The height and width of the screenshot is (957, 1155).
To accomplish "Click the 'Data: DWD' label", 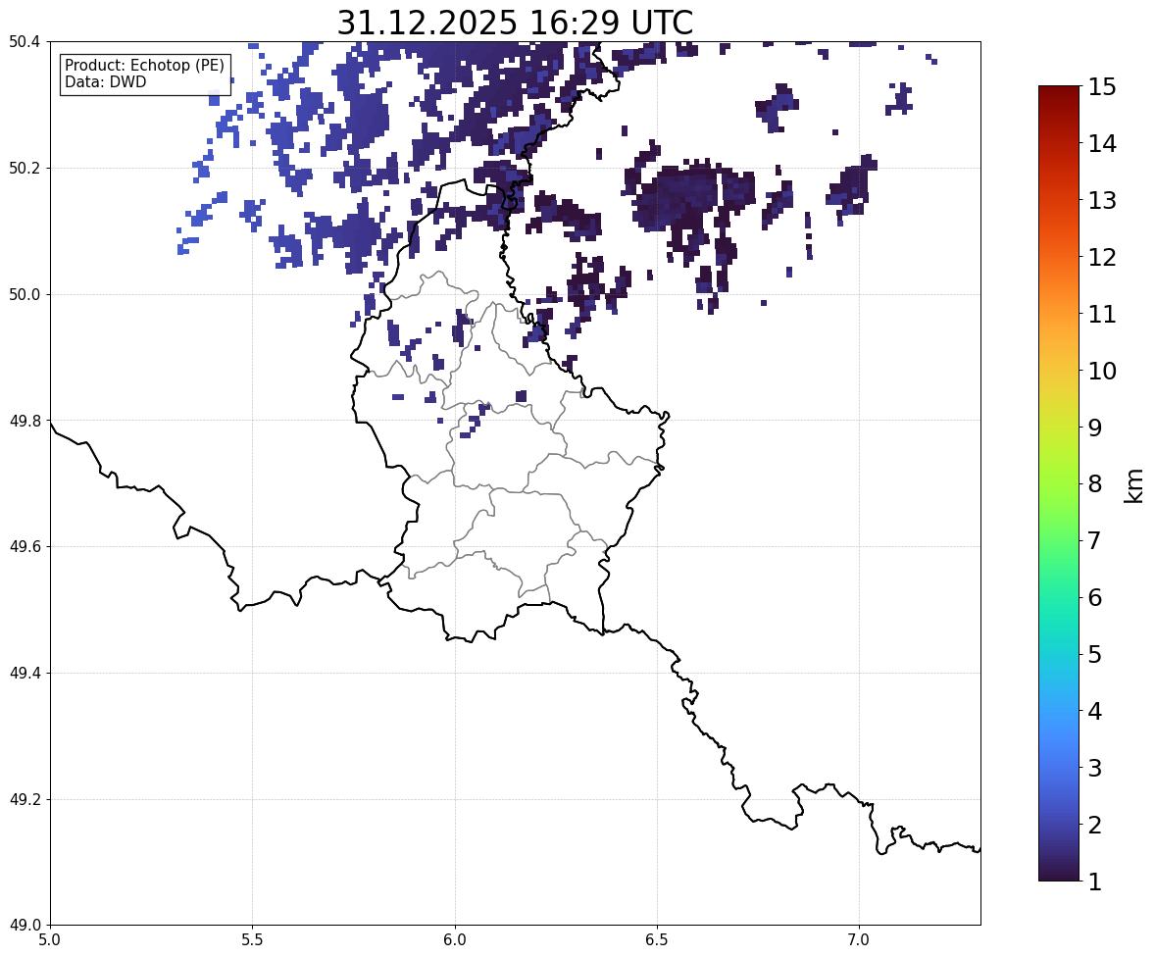I will 105,81.
